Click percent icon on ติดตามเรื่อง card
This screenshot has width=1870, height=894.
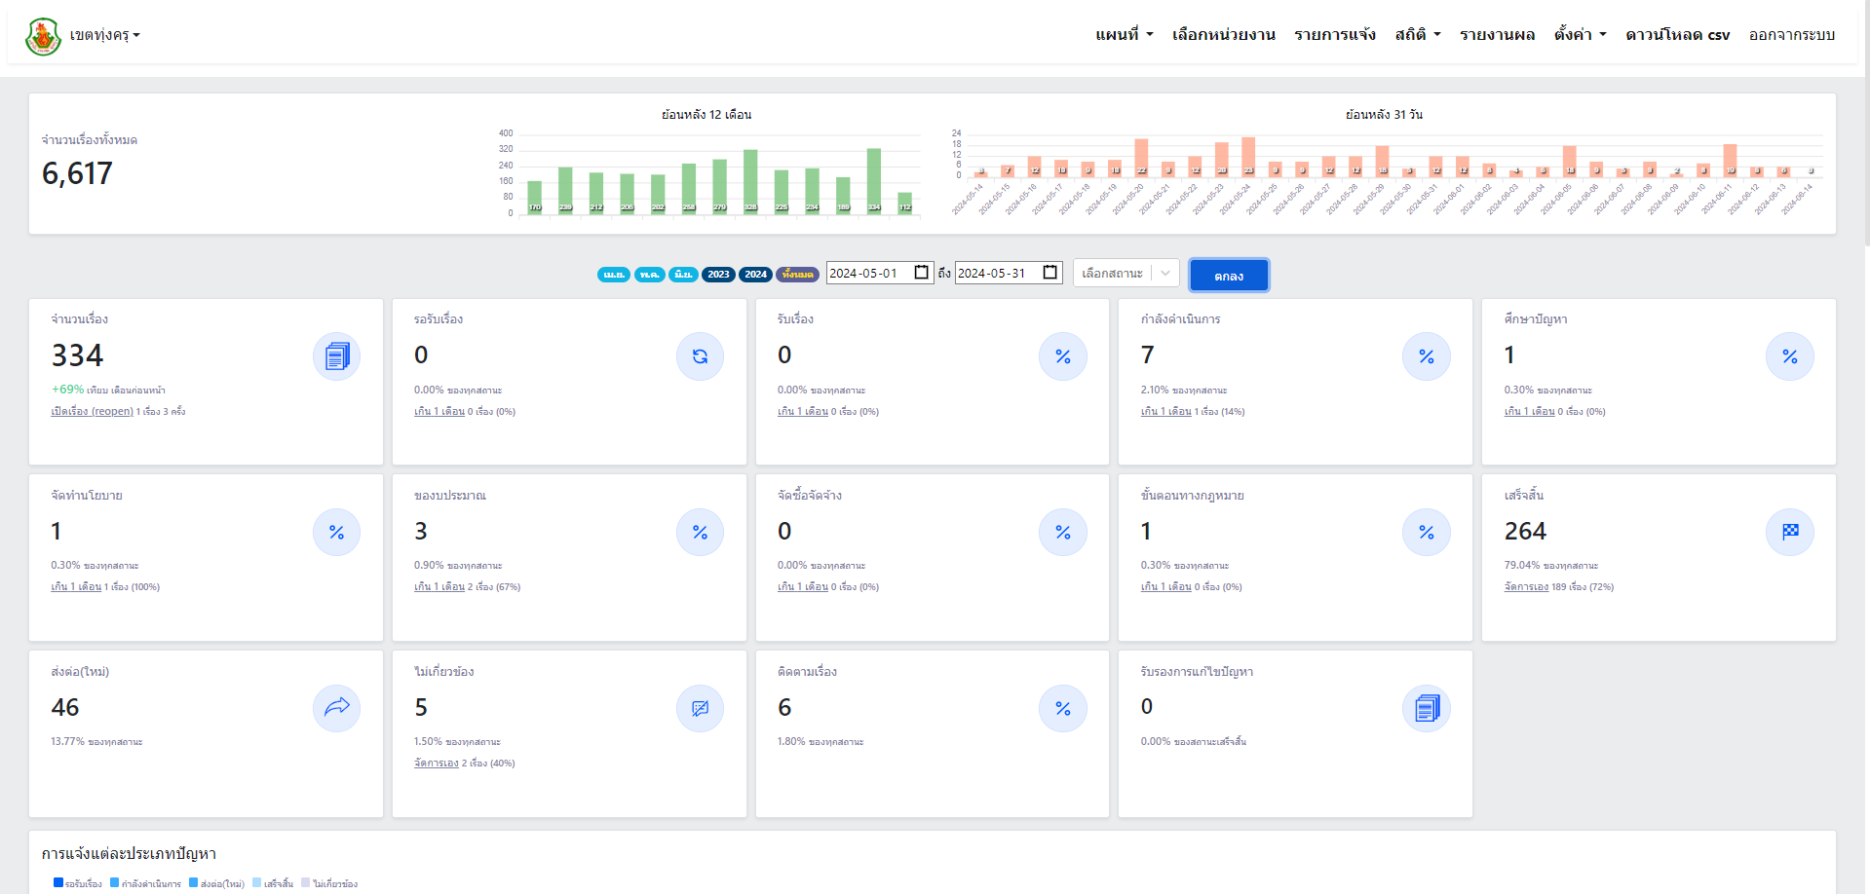click(x=1063, y=708)
